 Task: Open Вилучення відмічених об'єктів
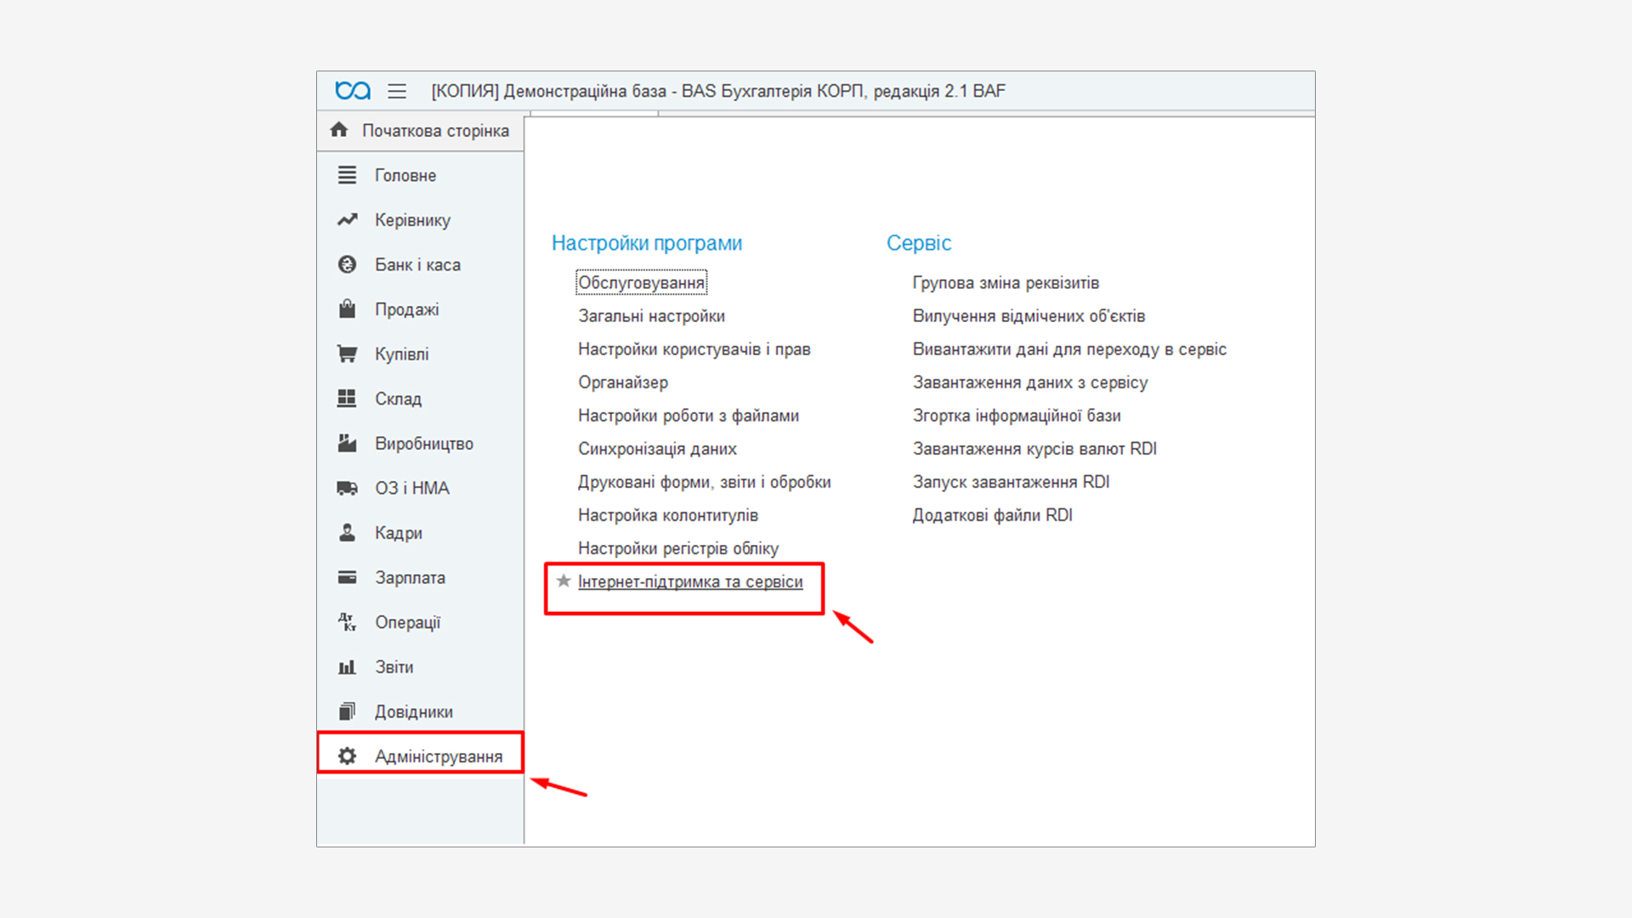(x=1028, y=315)
